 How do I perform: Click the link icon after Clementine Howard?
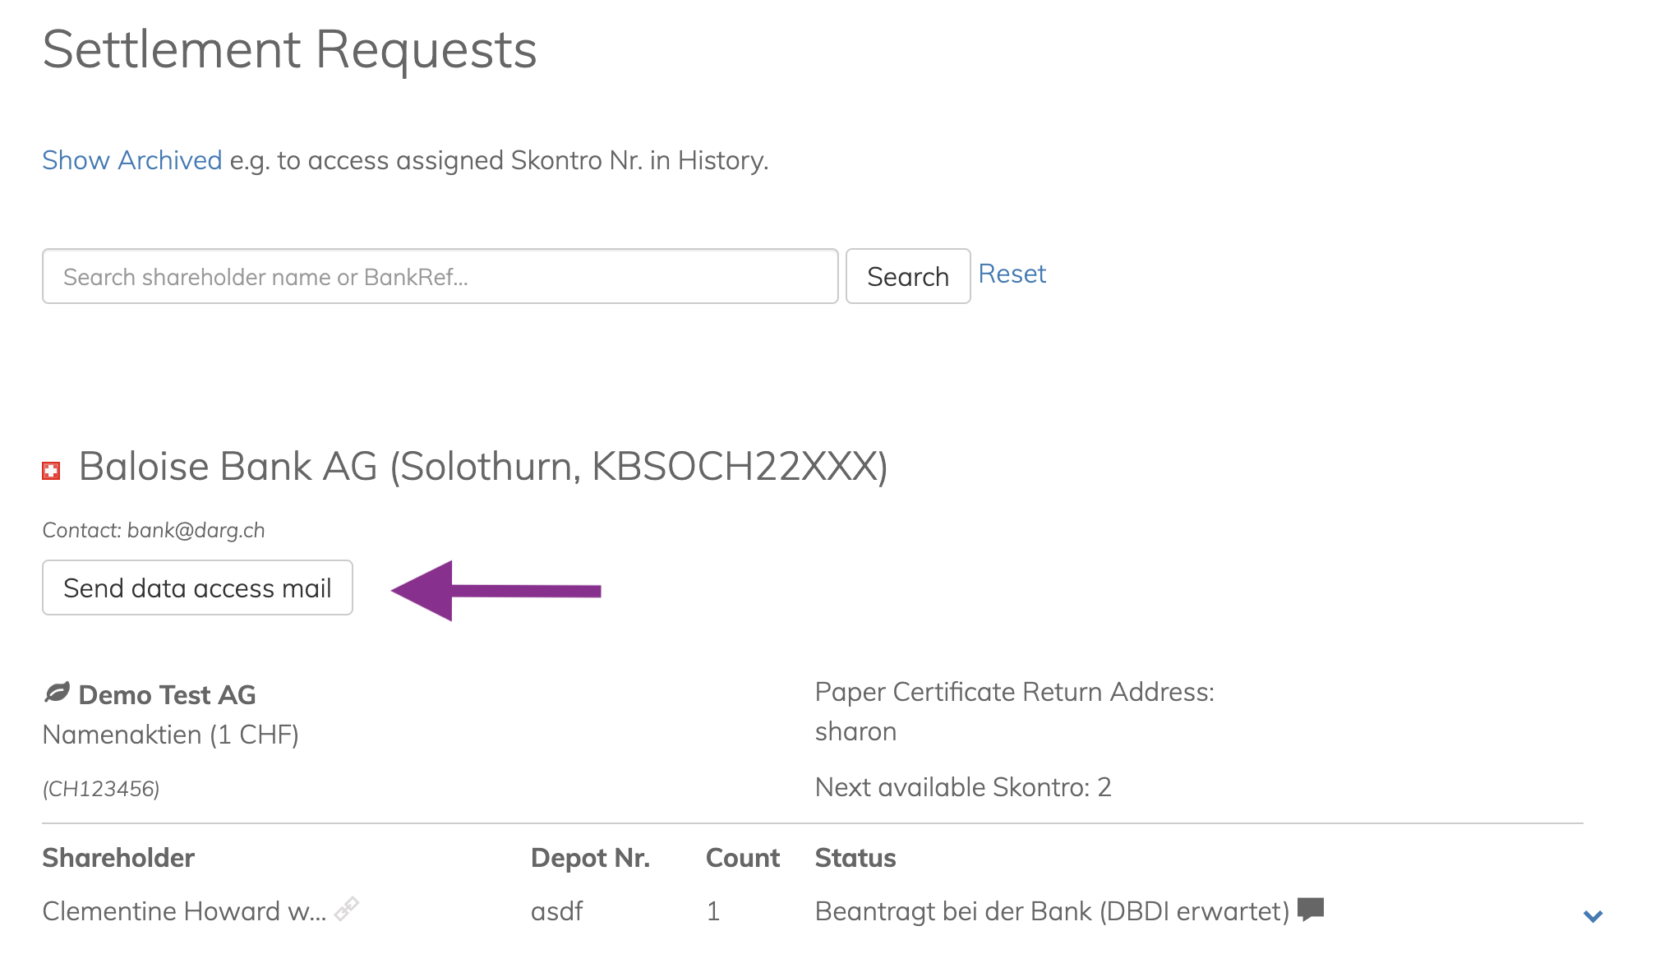coord(347,909)
